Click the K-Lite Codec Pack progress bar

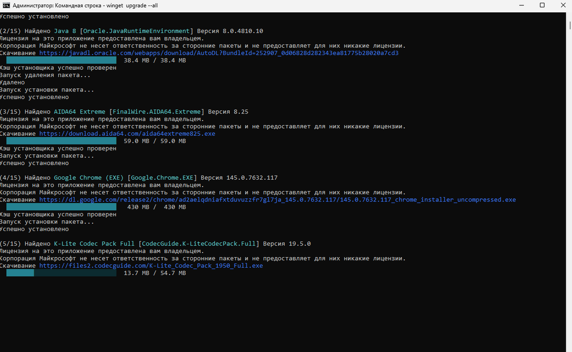(x=61, y=273)
